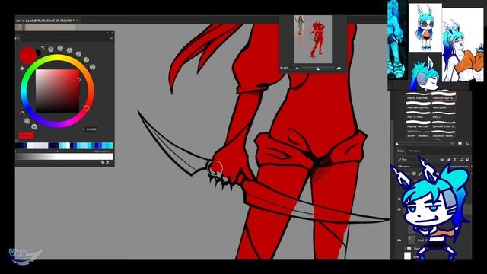Click load swatches icon at panel bottom

[103, 162]
